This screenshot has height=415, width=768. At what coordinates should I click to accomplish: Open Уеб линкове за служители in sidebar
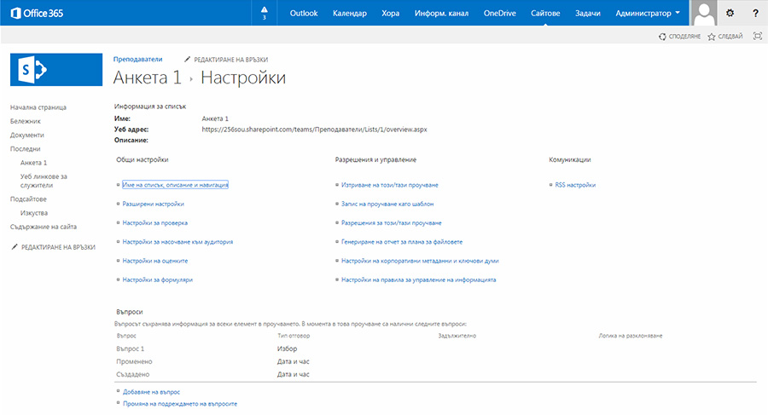click(x=44, y=181)
